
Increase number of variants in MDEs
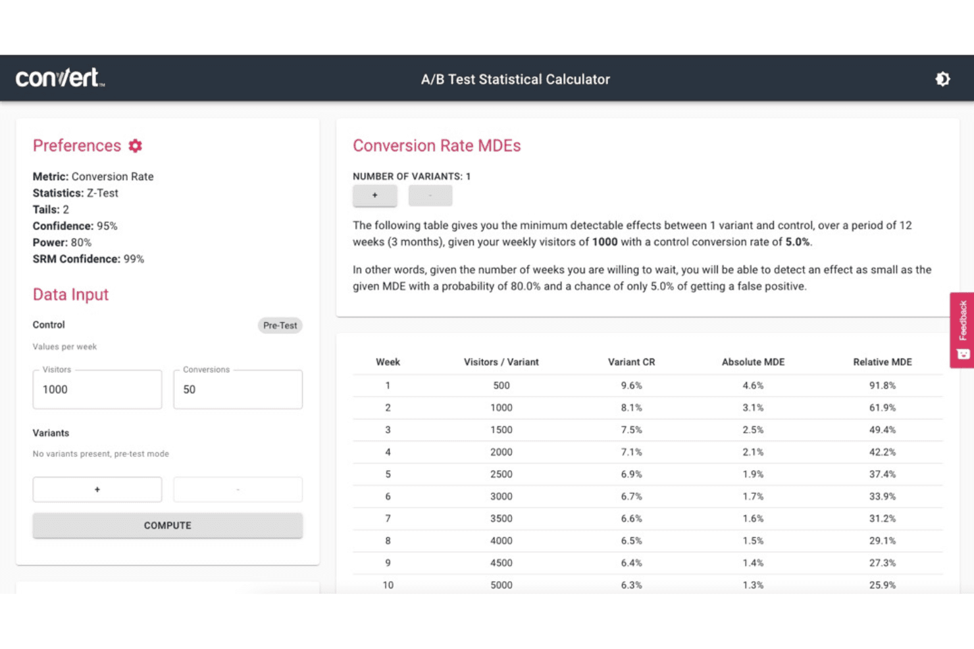[375, 195]
